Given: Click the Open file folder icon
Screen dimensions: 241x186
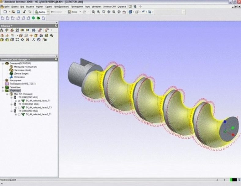Looking at the screenshot, I should click(x=13, y=12).
